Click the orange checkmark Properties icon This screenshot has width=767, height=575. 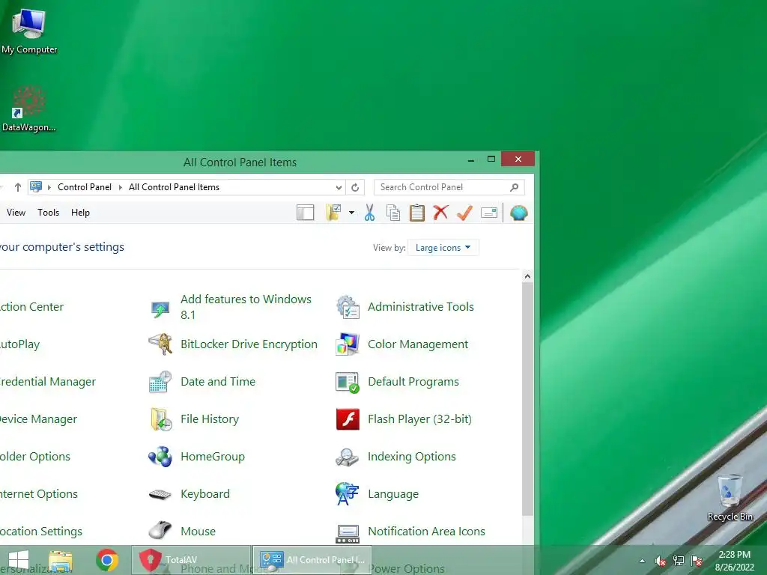point(464,212)
